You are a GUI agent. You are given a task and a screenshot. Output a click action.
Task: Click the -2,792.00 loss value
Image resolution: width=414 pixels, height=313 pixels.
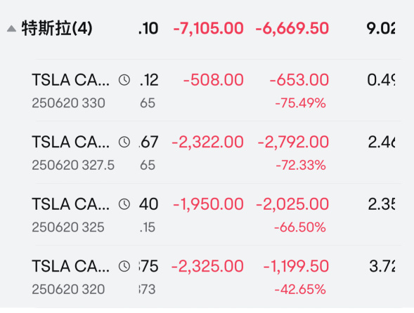(293, 142)
